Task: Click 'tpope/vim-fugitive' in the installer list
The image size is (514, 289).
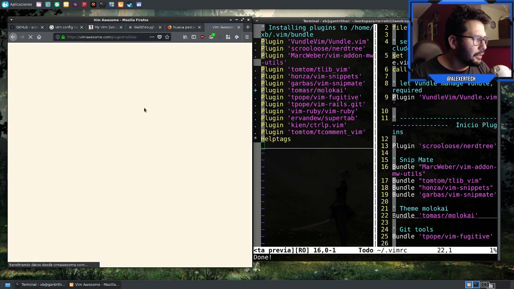Action: click(x=311, y=97)
